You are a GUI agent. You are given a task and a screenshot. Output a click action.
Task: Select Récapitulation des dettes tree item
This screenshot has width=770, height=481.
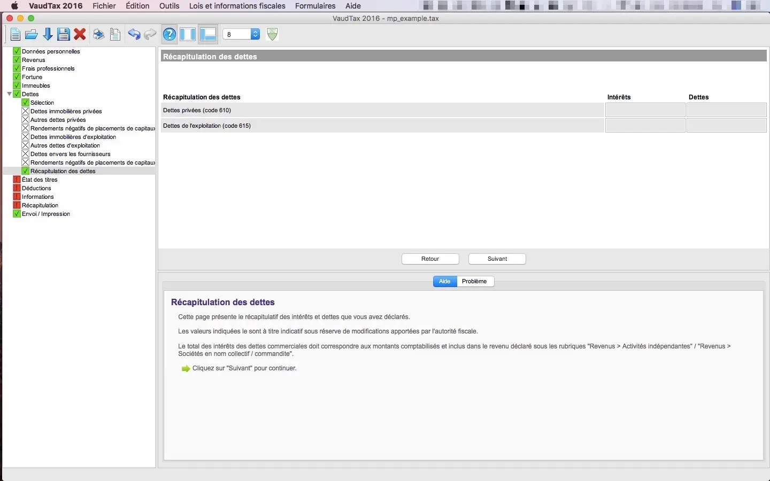63,171
